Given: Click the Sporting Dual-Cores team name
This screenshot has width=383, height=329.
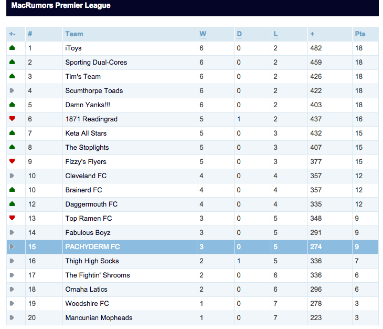Looking at the screenshot, I should [96, 62].
